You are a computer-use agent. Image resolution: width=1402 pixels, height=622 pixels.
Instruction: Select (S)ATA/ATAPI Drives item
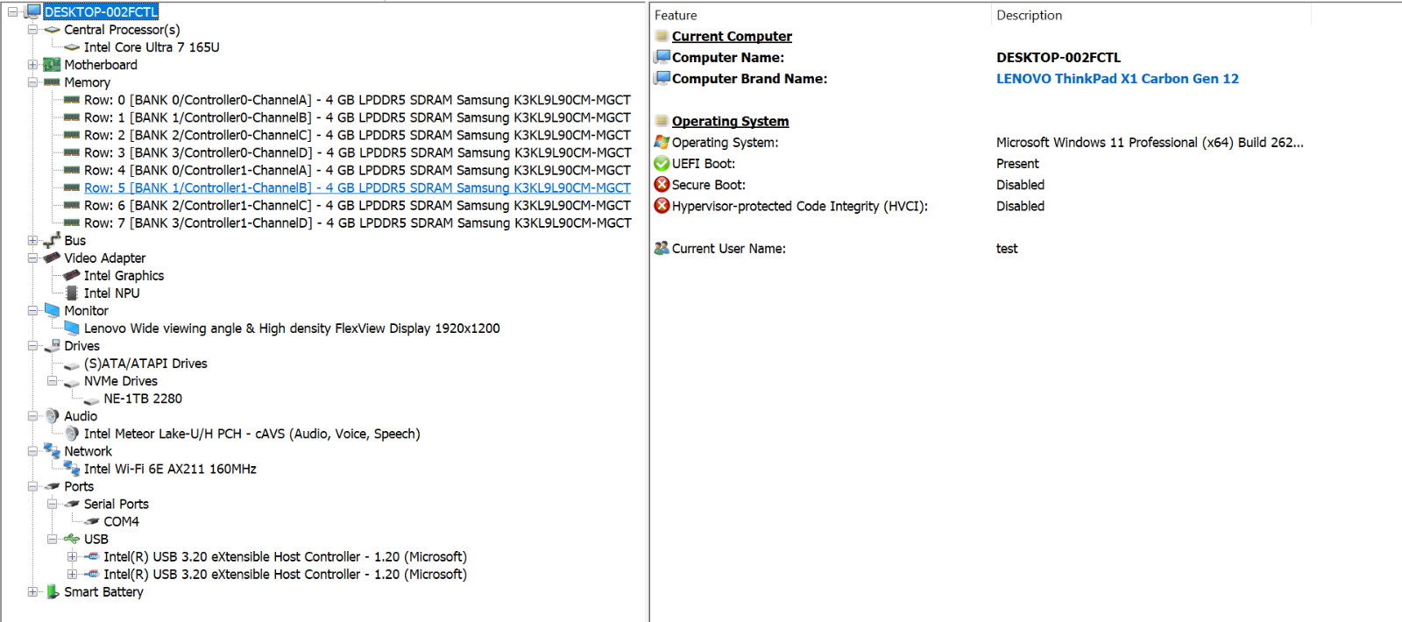145,364
